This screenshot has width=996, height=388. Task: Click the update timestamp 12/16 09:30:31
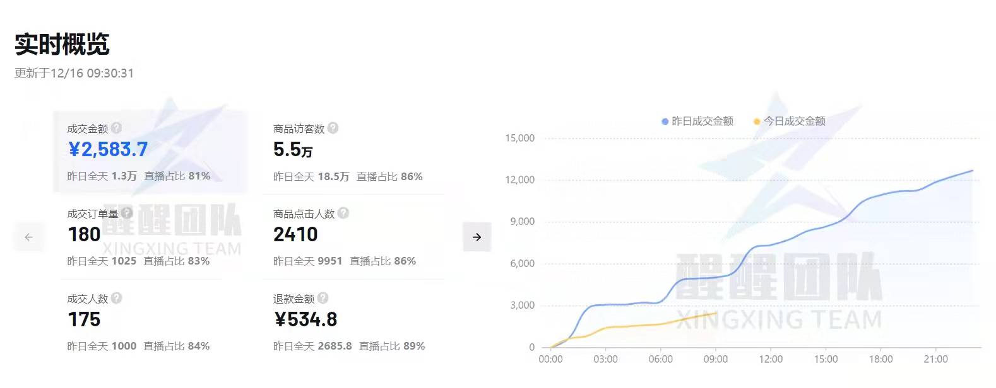click(93, 73)
